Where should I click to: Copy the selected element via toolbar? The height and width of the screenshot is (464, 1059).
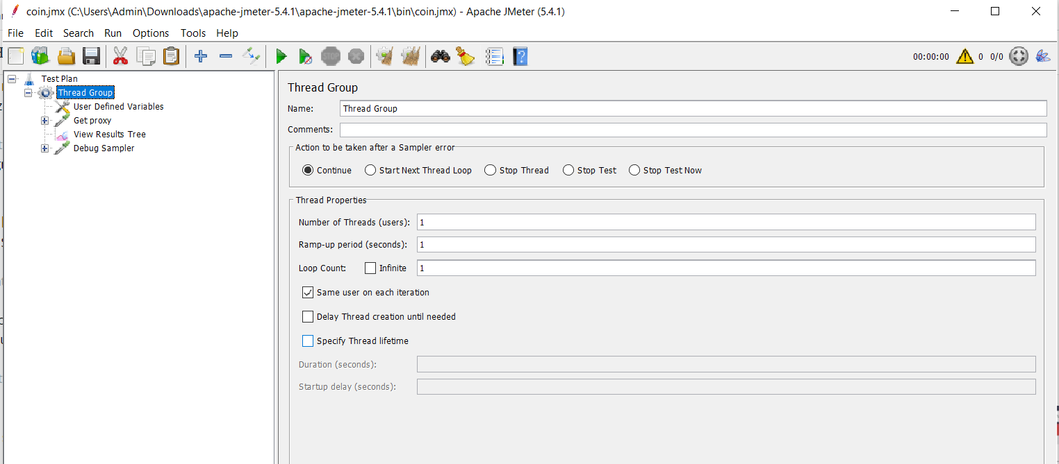point(146,56)
